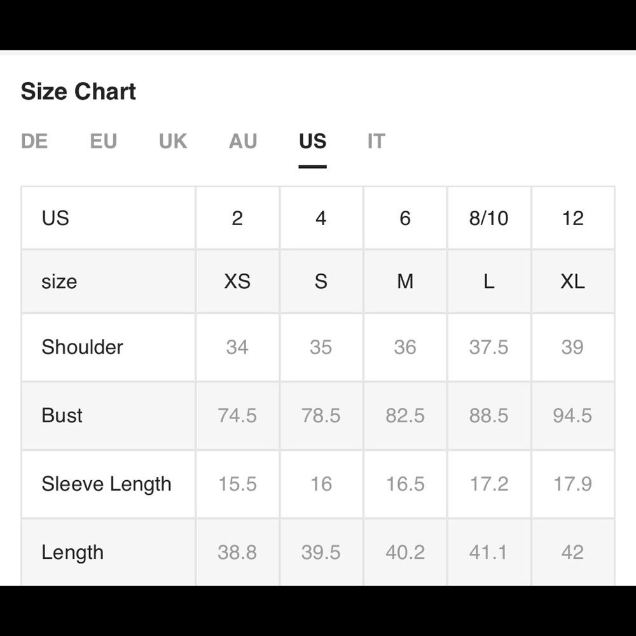
Task: Click the Sleeve Length row label
Action: click(x=107, y=484)
